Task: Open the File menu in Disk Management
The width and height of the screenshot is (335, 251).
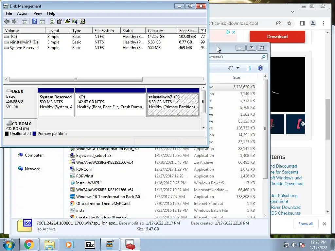Action: click(9, 13)
